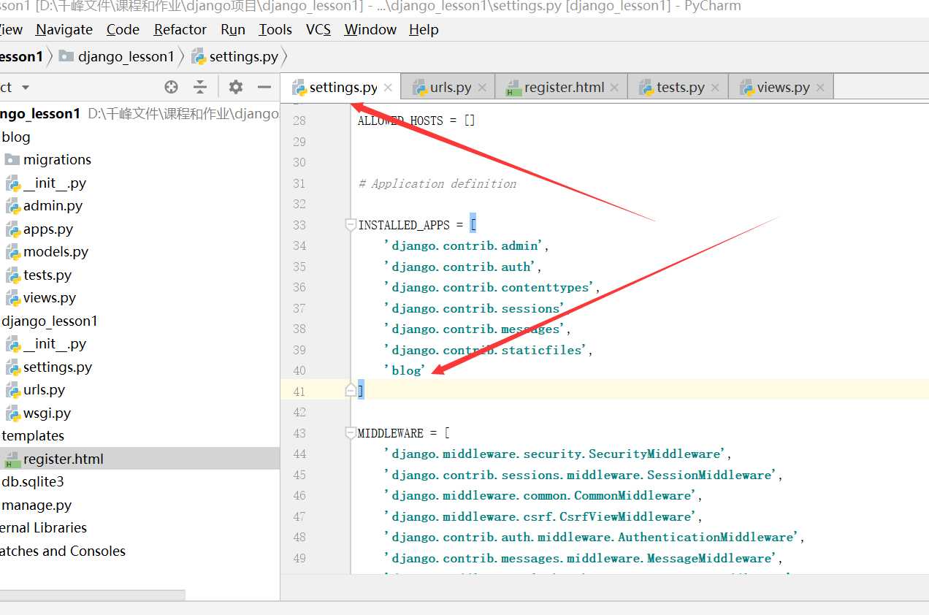Close the settings.py editor tab
This screenshot has width=929, height=615.
[388, 88]
